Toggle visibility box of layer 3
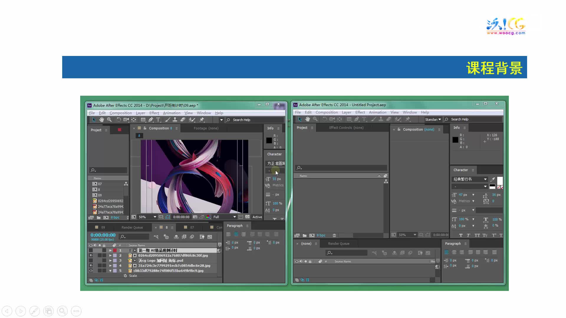Screen dimensions: 566x318 [x=91, y=260]
